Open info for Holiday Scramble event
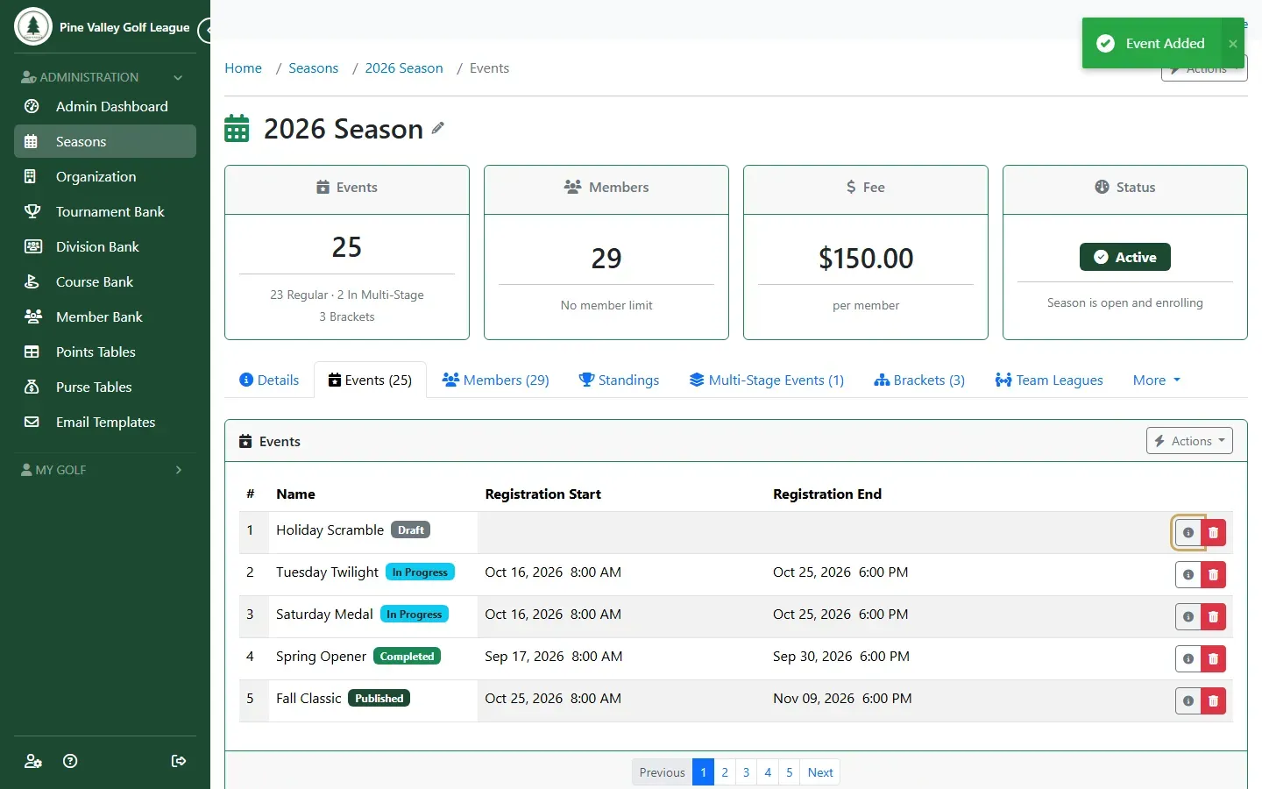This screenshot has width=1262, height=789. pos(1188,532)
